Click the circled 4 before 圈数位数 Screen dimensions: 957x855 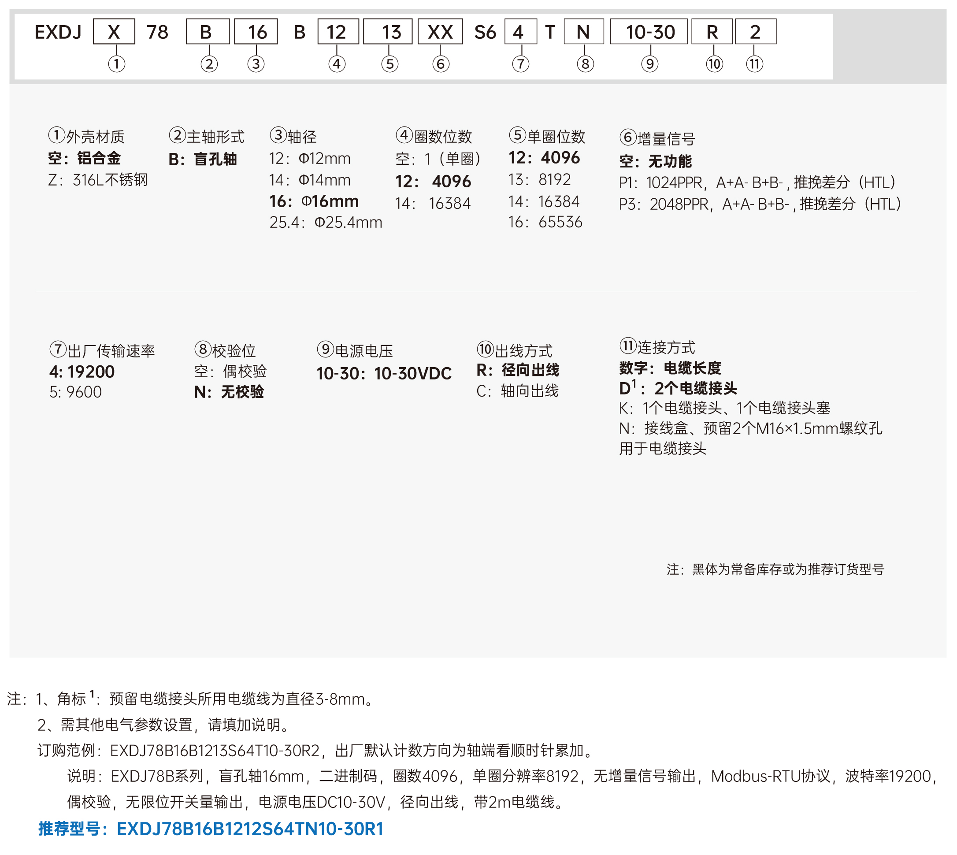coord(404,135)
